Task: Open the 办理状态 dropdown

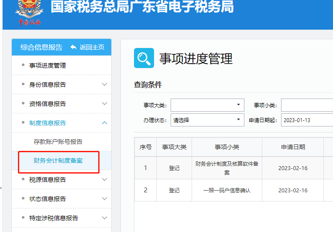Action: 207,120
